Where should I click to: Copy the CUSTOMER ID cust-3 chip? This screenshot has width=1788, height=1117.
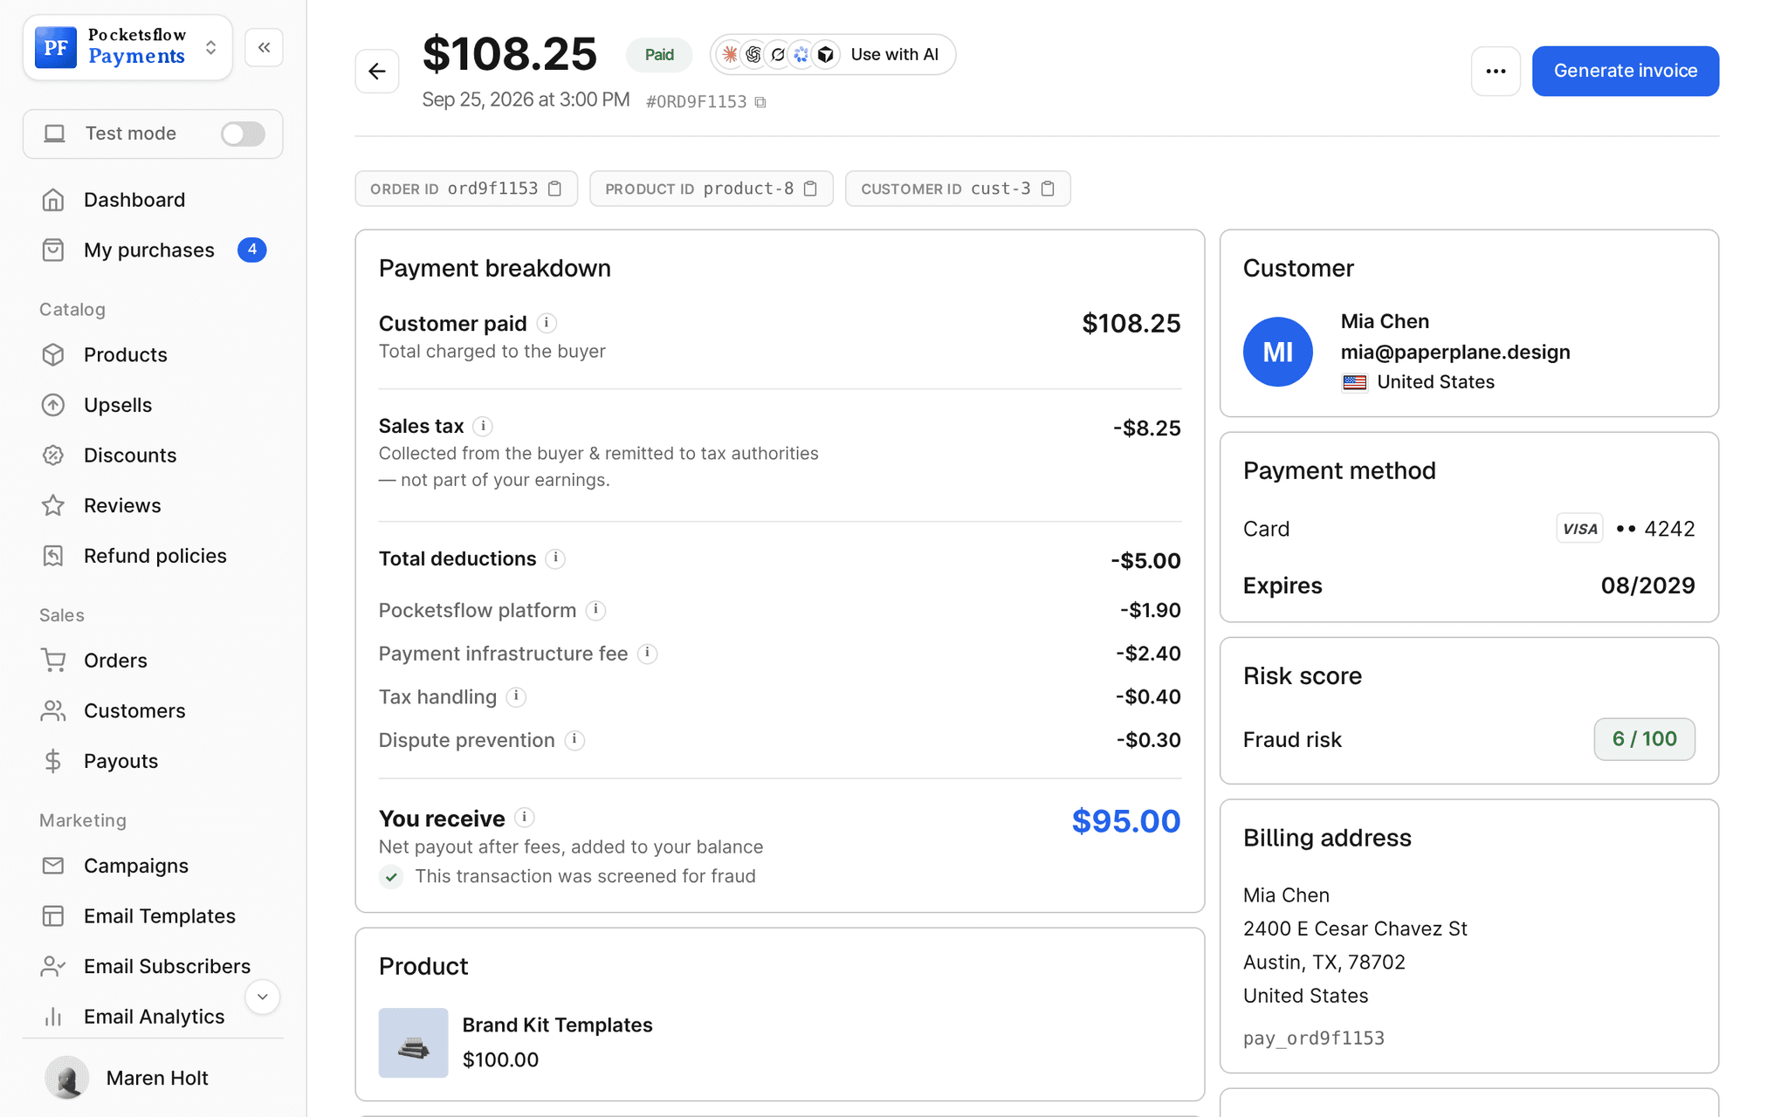[x=1048, y=188]
